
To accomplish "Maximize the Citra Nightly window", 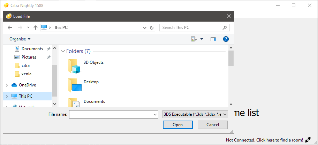I will (294, 6).
